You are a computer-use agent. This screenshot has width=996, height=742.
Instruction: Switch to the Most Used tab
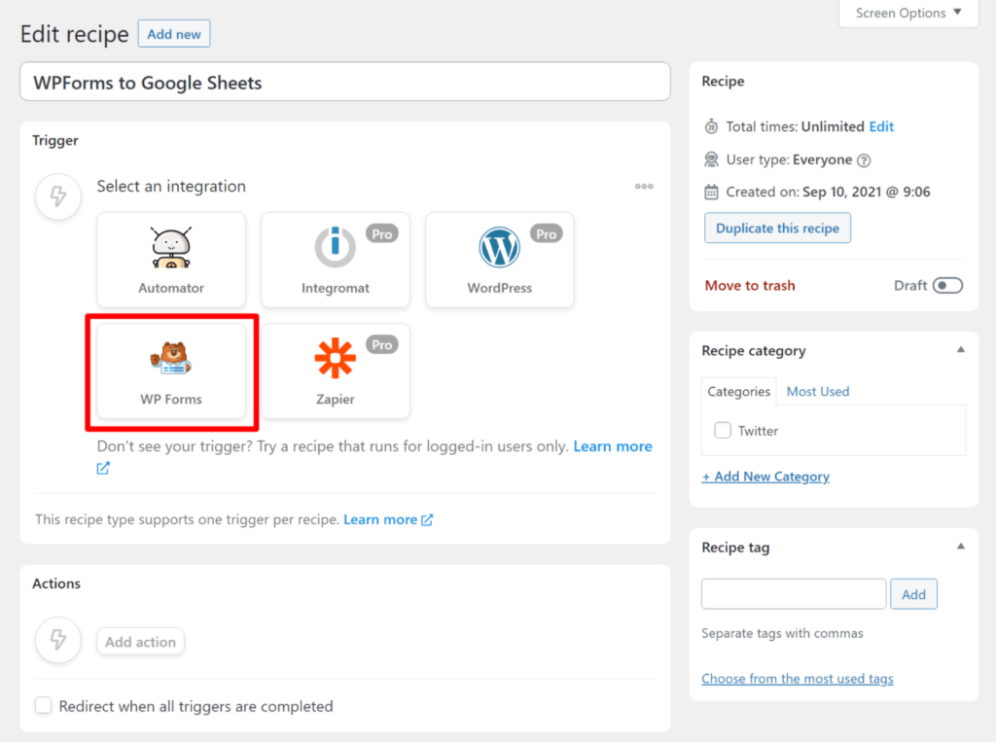point(818,391)
